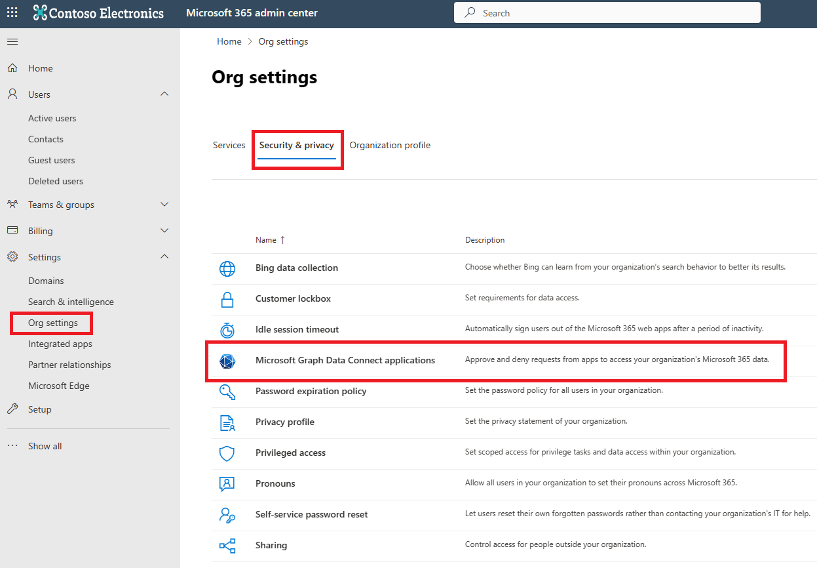Open Partner relationships in sidebar
Viewport: 817px width, 568px height.
pos(69,365)
